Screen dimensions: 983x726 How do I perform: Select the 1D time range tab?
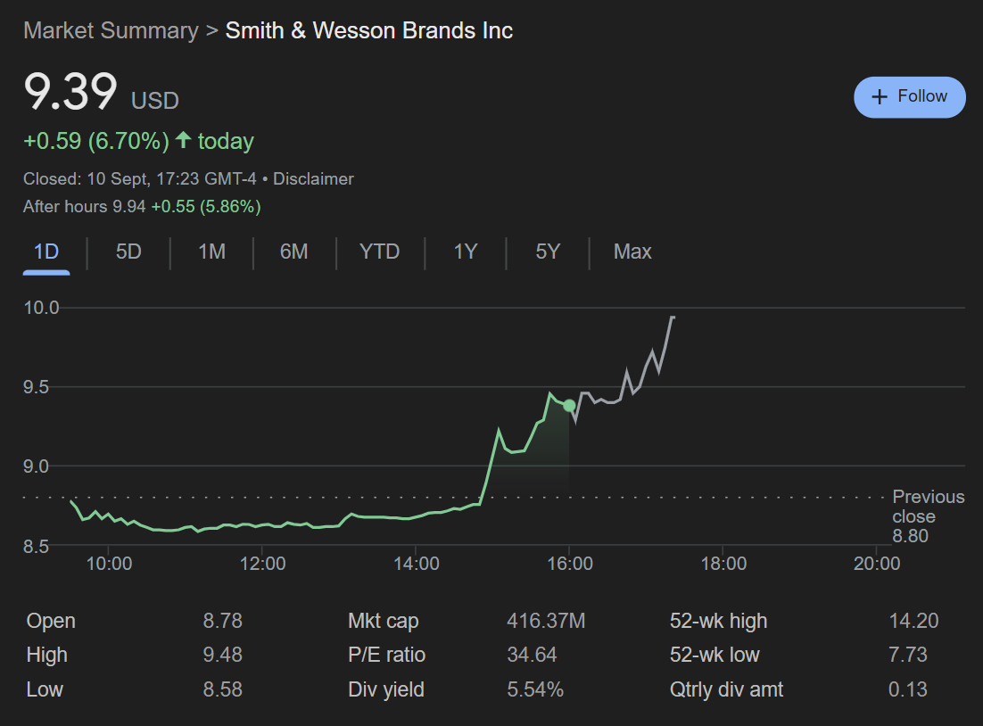tap(46, 252)
